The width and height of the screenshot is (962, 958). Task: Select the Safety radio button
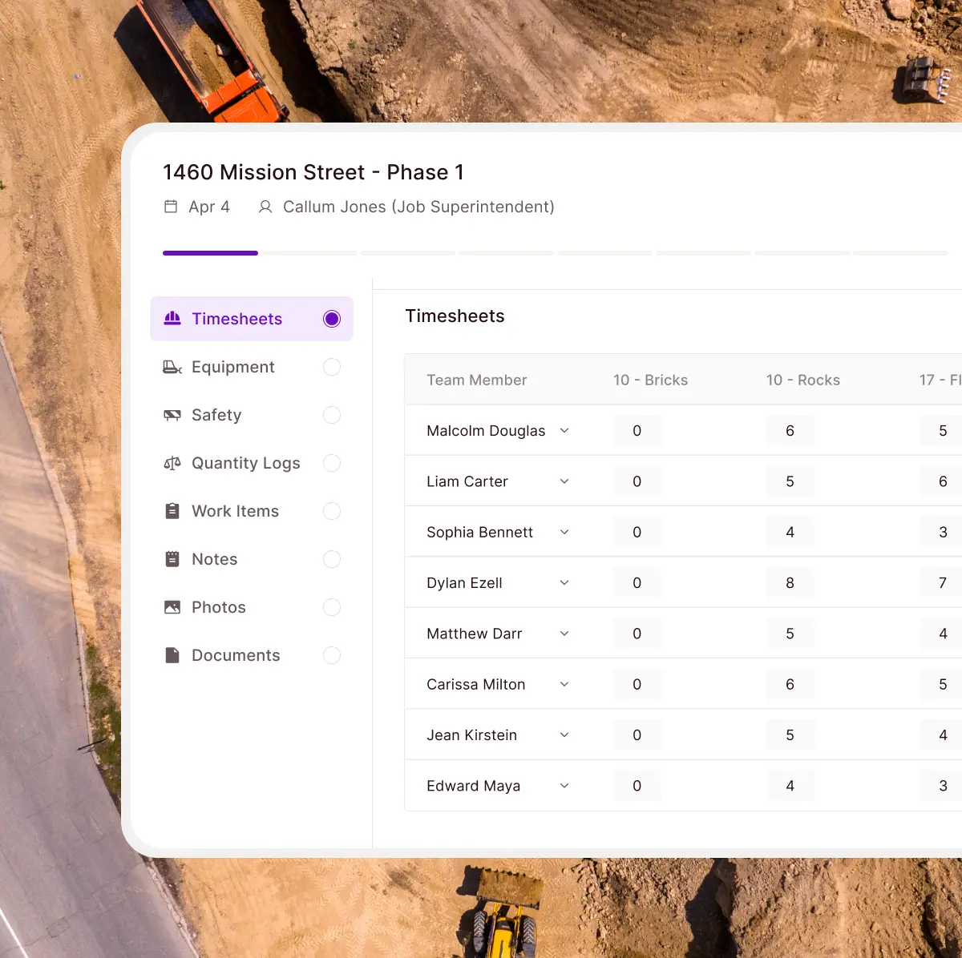[x=332, y=415]
